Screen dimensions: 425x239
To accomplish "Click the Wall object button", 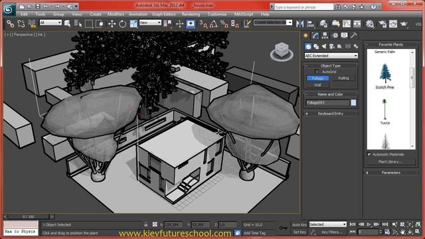I will 317,85.
